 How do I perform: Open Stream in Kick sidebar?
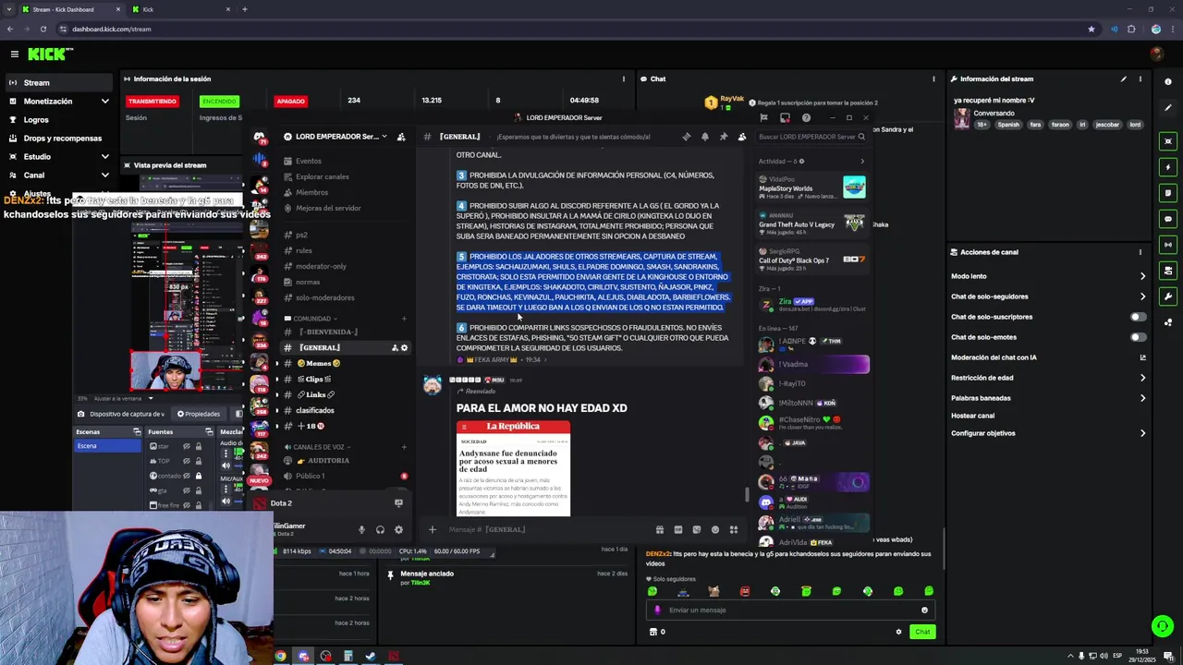click(59, 83)
